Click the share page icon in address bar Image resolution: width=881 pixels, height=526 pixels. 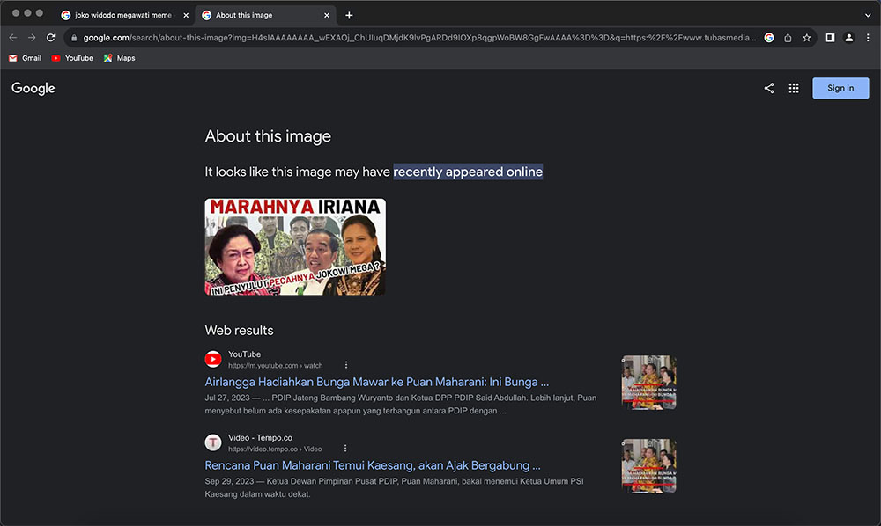click(788, 38)
